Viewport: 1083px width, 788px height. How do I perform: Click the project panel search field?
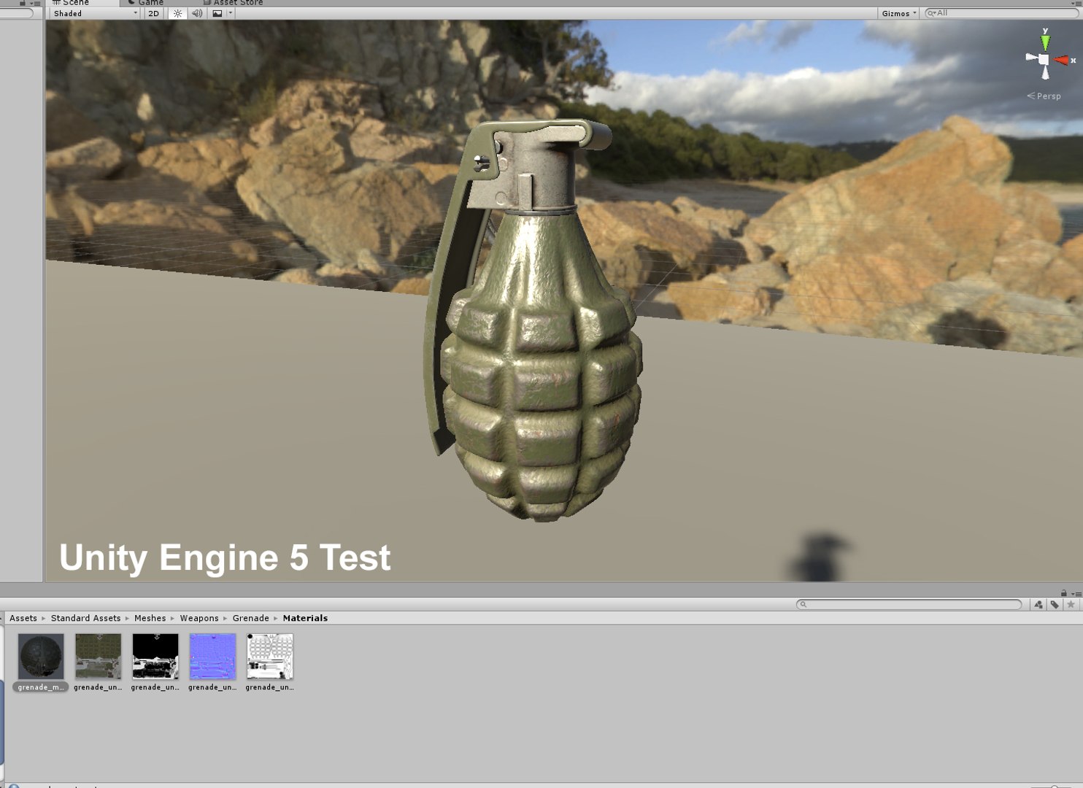(x=909, y=604)
